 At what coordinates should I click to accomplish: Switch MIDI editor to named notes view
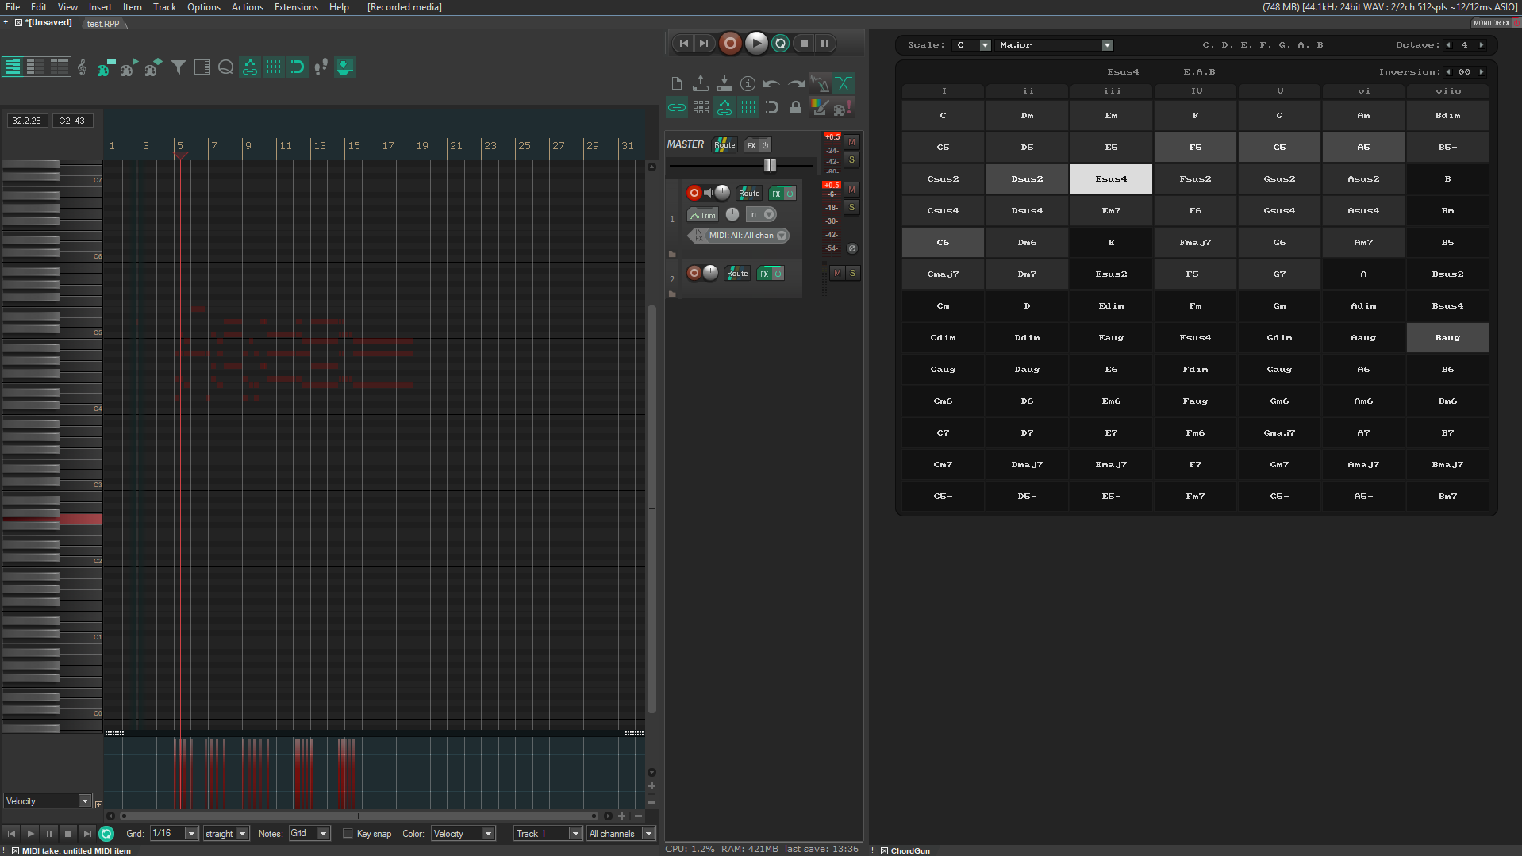[36, 67]
